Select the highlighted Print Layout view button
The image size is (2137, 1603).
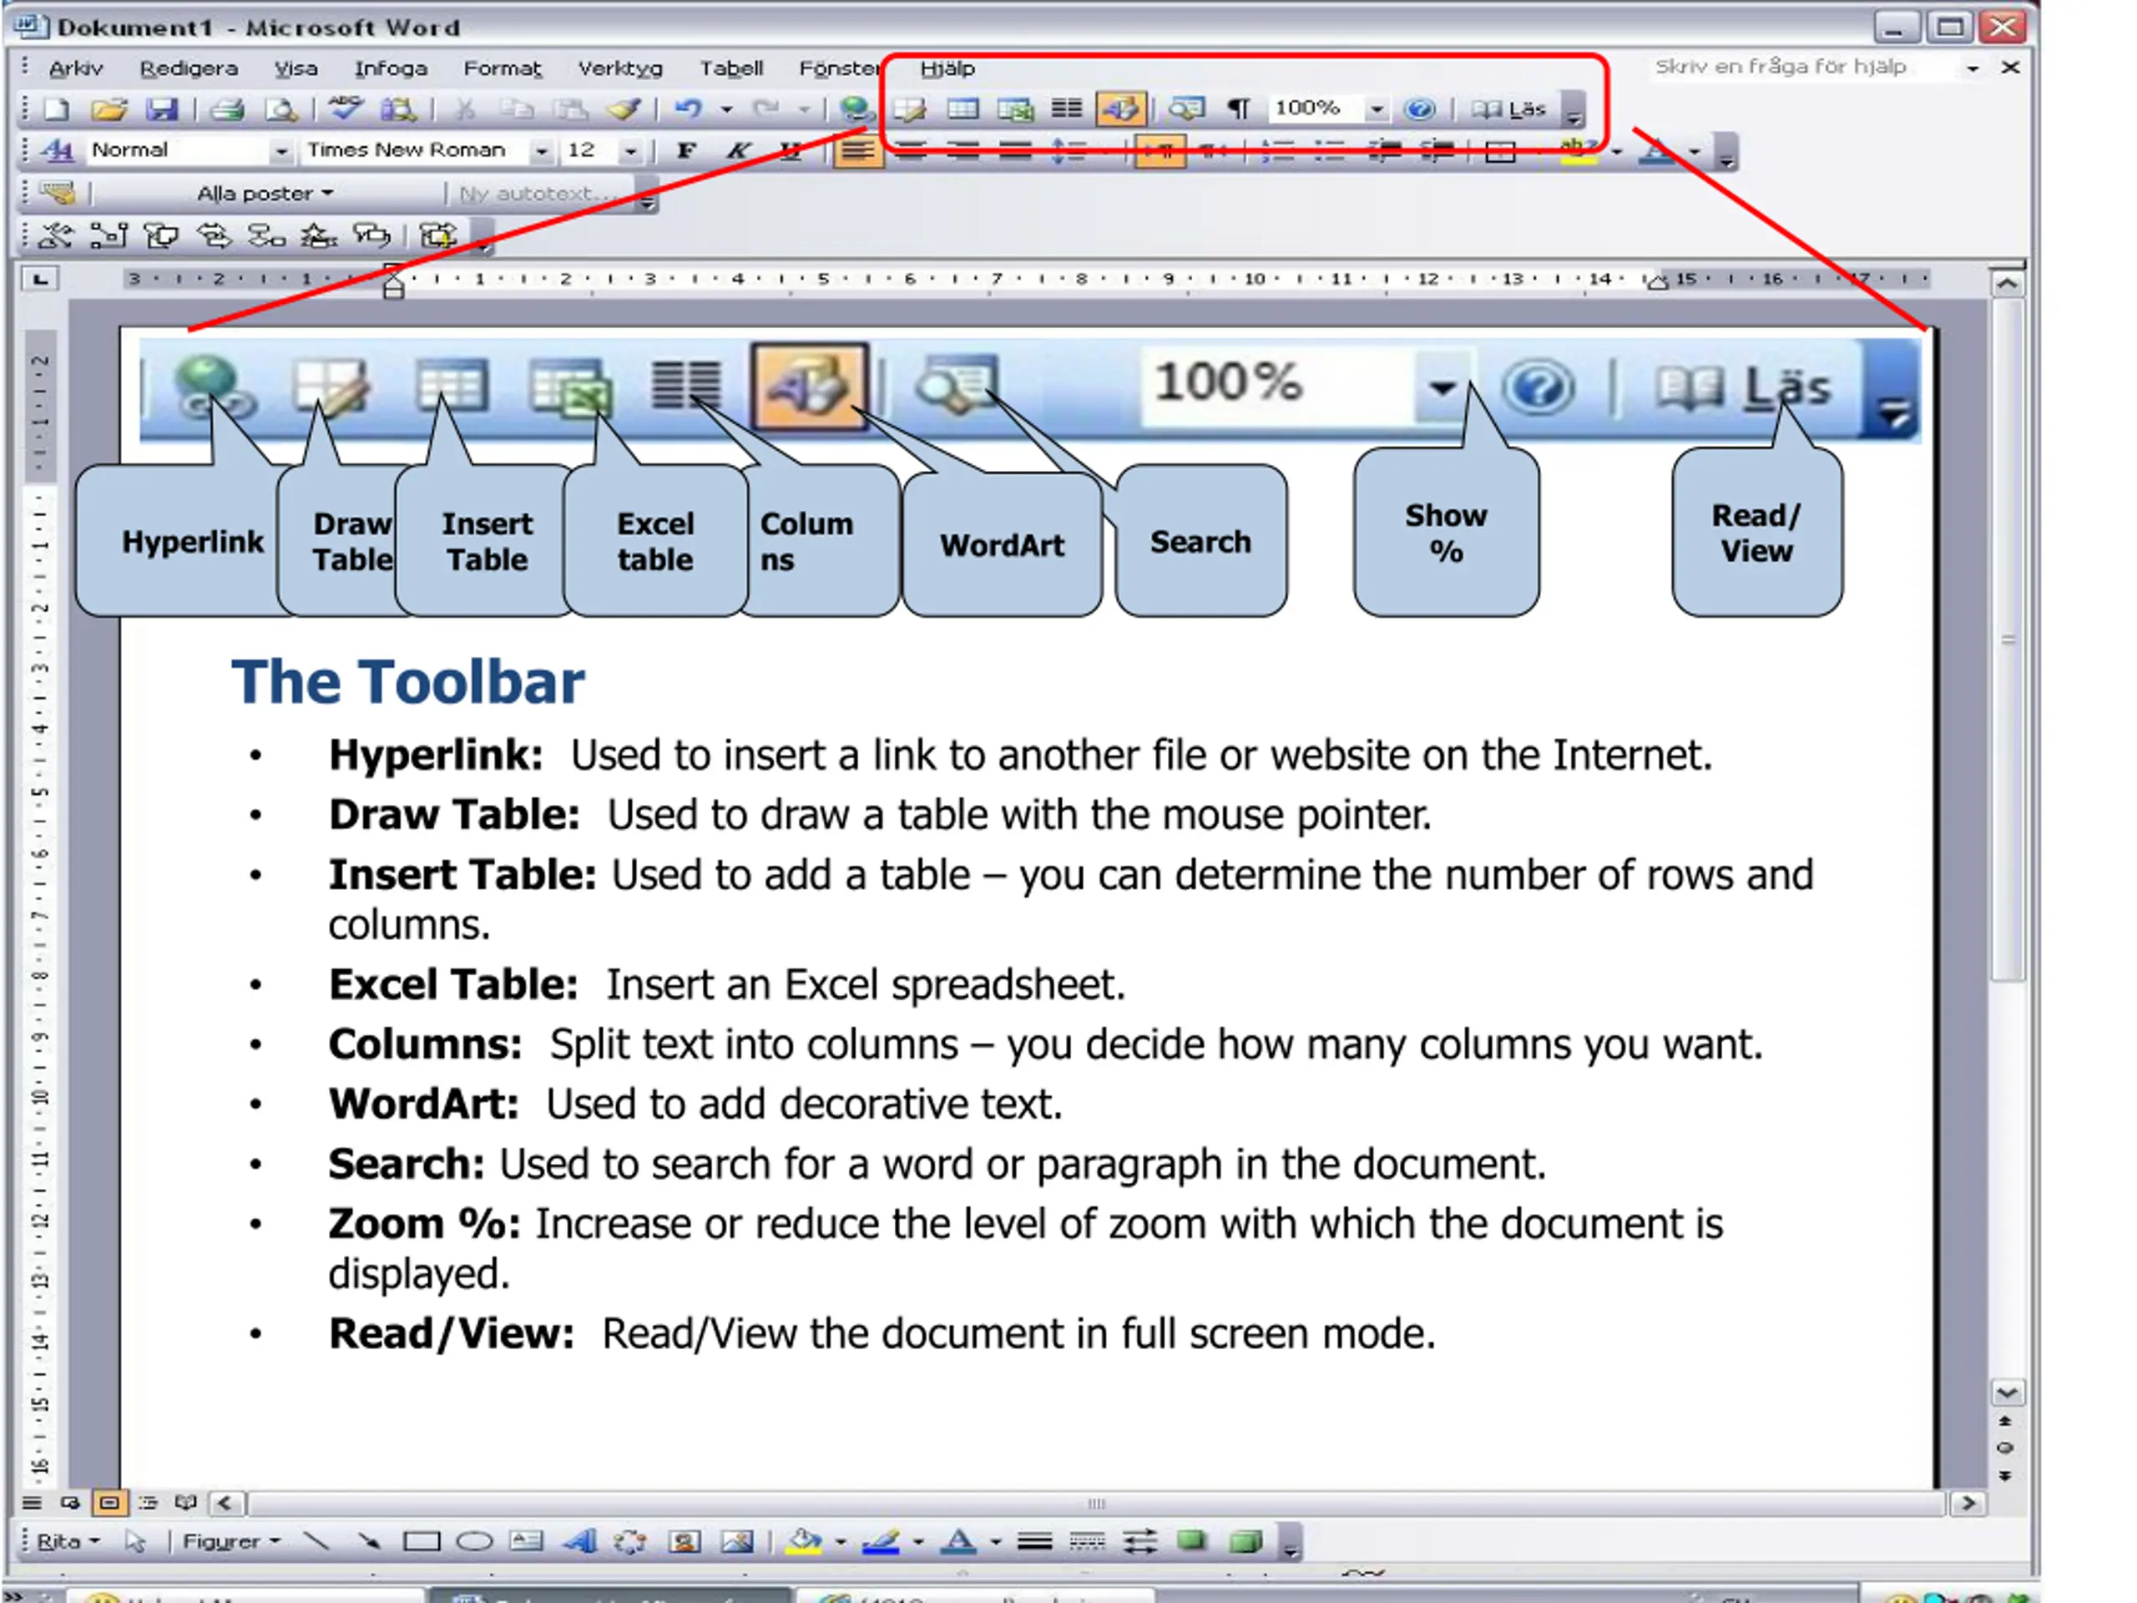click(x=109, y=1503)
